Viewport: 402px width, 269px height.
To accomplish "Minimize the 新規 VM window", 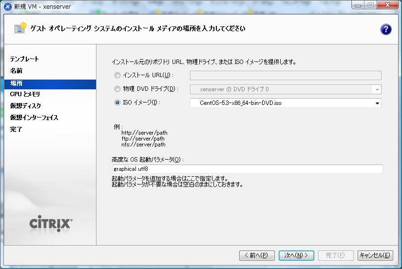I will pyautogui.click(x=358, y=5).
